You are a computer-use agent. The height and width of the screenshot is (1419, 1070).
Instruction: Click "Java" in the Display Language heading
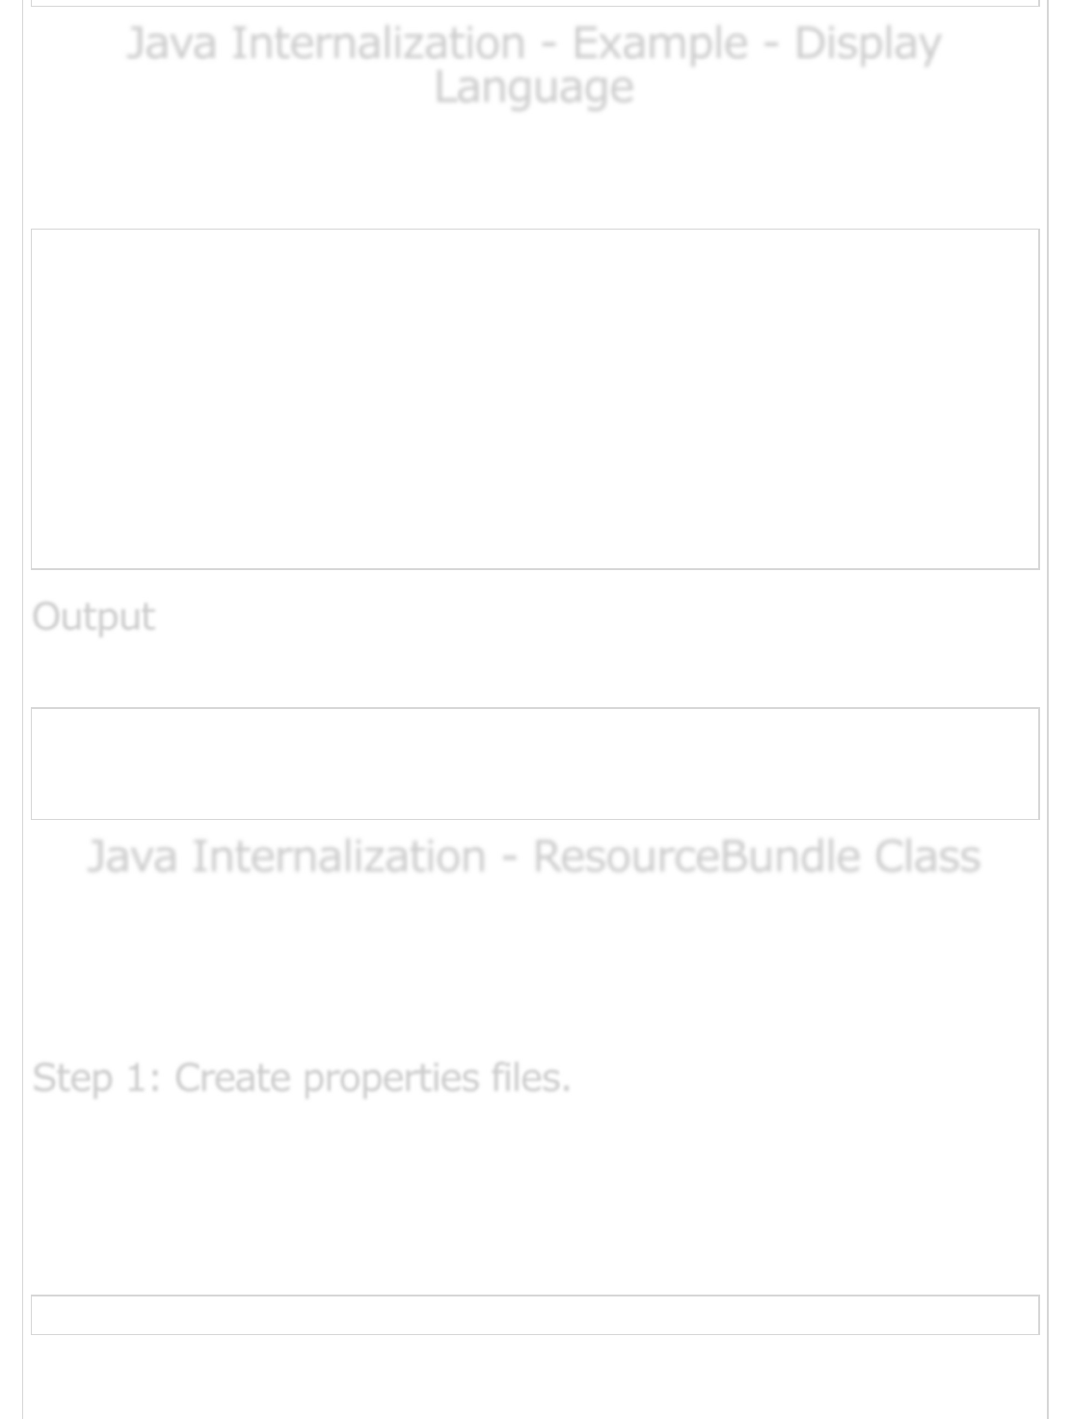(x=171, y=44)
